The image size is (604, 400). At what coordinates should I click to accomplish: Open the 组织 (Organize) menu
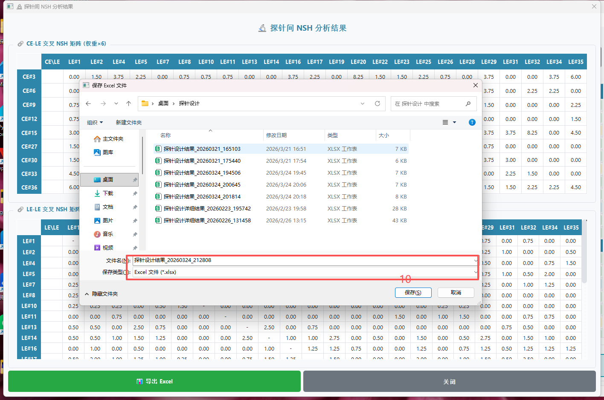[95, 123]
